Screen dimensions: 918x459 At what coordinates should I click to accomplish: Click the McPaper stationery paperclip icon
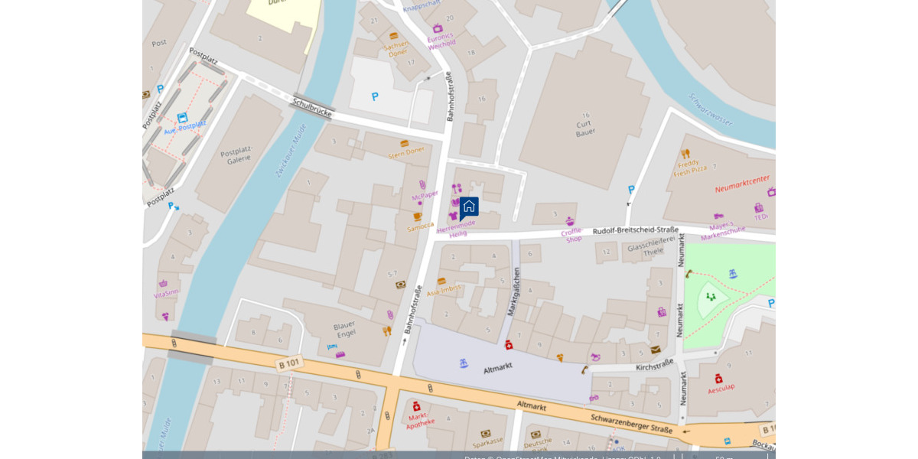[422, 185]
